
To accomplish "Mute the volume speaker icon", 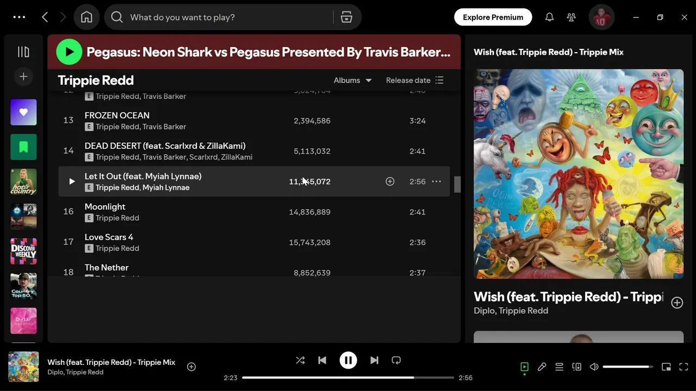I will coord(594,367).
